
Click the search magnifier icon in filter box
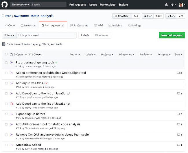pos(20,35)
